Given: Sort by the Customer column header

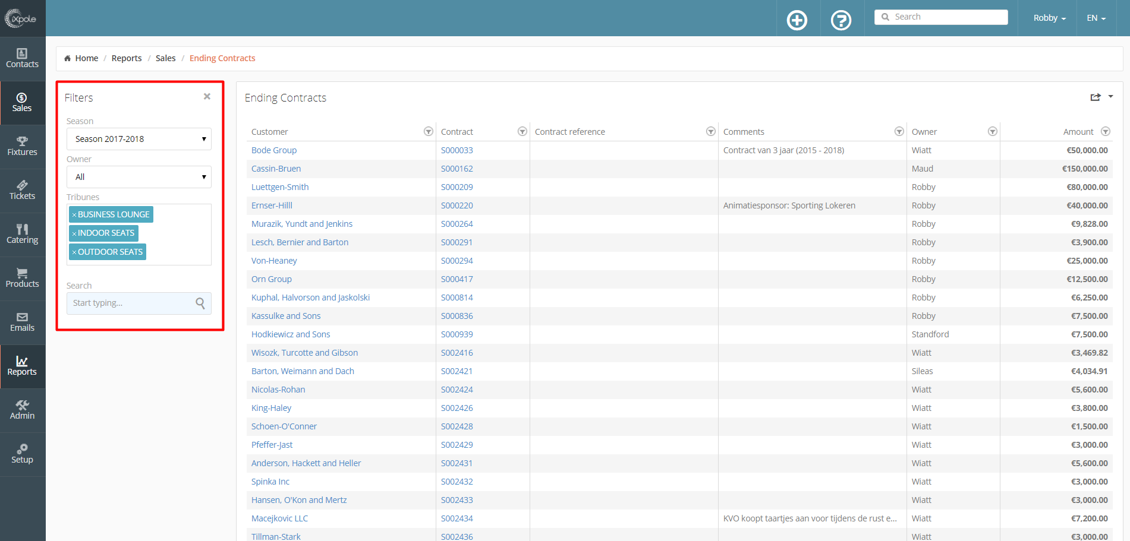Looking at the screenshot, I should pos(269,132).
